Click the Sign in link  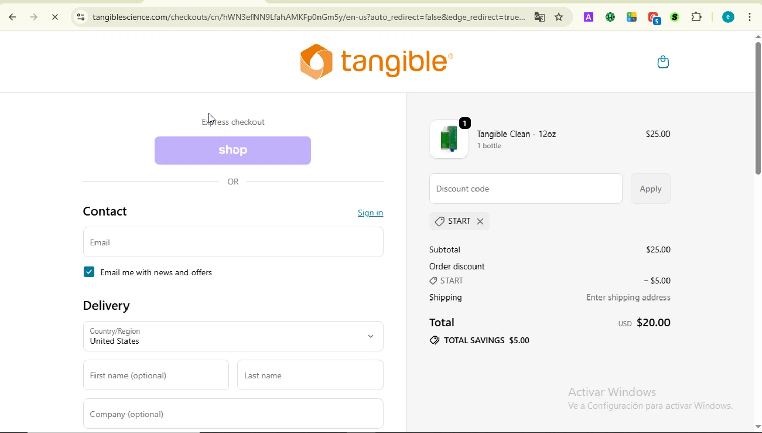coord(370,213)
